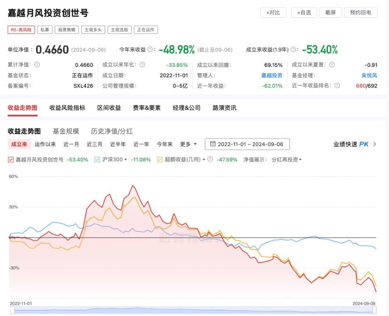This screenshot has width=389, height=316.
Task: Select the 近一年 time period option
Action: [141, 144]
